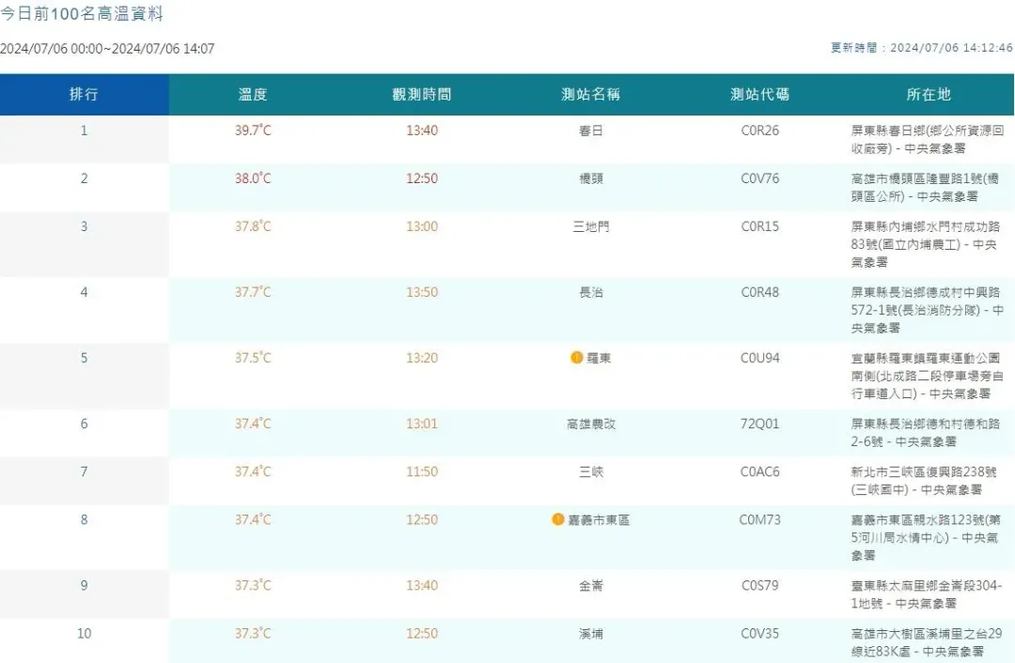
Task: Click station code C0R15
Action: coord(760,226)
